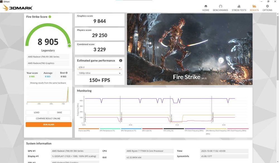279x163 pixels.
Task: Open the GTA V game dropdown
Action: 100,67
